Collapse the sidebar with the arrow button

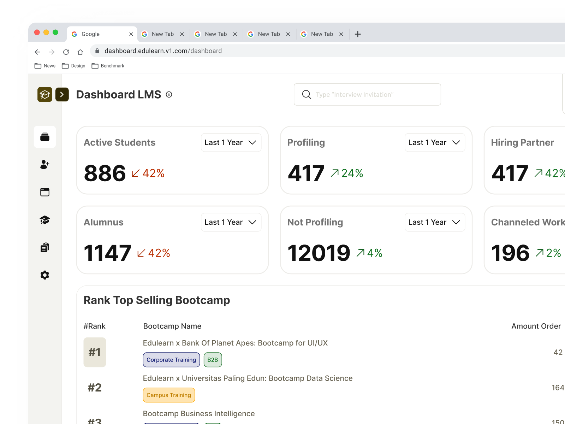point(62,94)
